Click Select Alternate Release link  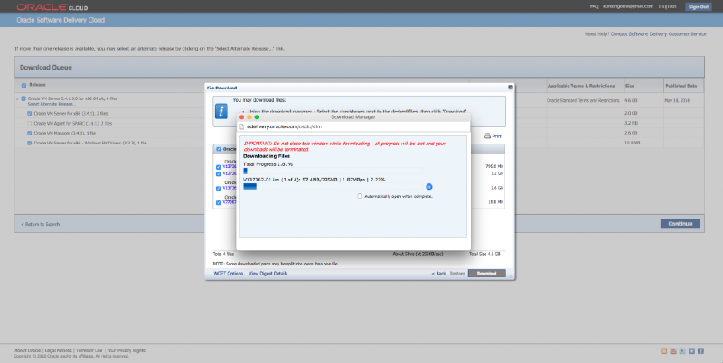click(x=51, y=104)
